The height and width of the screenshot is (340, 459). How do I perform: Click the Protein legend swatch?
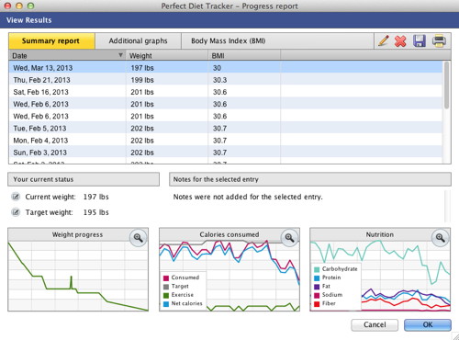[317, 278]
